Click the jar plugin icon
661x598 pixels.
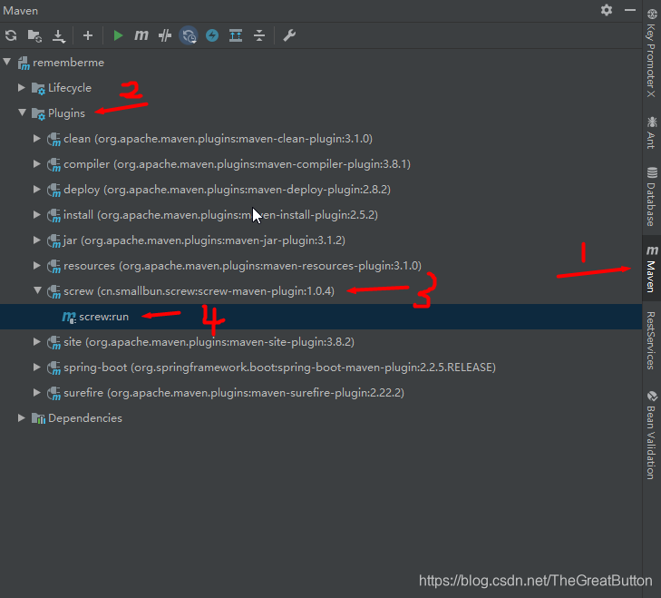point(54,241)
